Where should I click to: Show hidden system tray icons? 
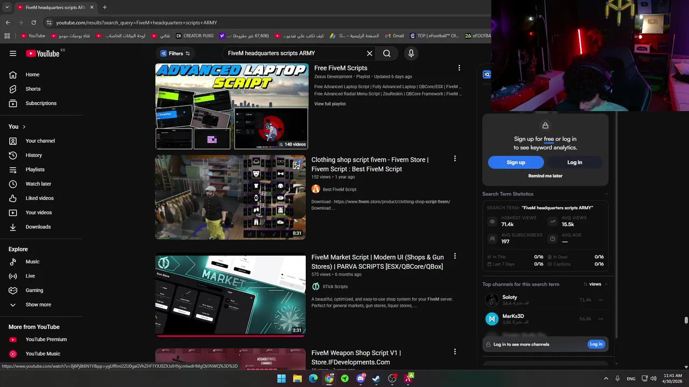pyautogui.click(x=606, y=378)
